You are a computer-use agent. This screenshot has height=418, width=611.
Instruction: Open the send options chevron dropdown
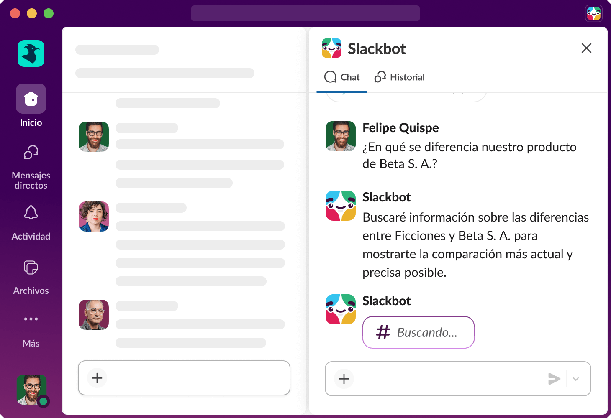pos(576,379)
